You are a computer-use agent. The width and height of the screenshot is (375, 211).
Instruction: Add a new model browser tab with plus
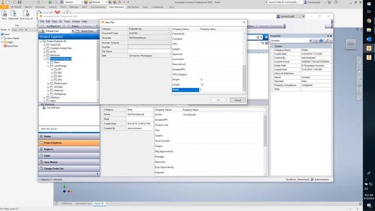(26, 30)
